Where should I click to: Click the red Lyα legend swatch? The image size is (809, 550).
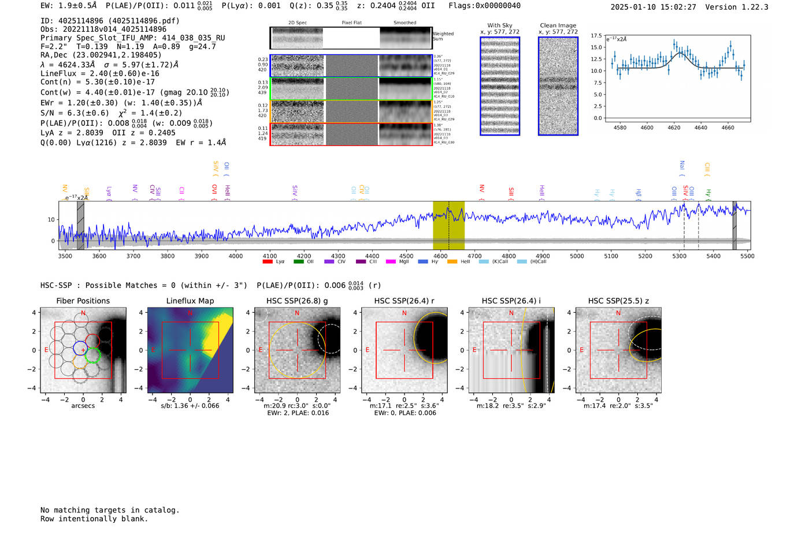tap(267, 261)
